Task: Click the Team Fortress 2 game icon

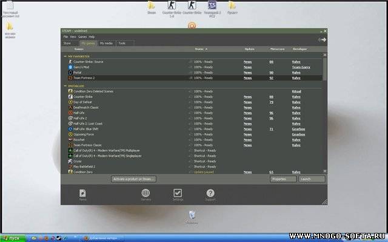Action: click(x=70, y=78)
